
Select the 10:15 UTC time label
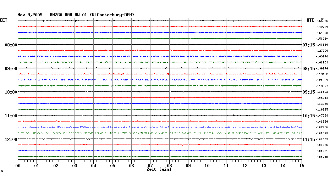pyautogui.click(x=308, y=115)
